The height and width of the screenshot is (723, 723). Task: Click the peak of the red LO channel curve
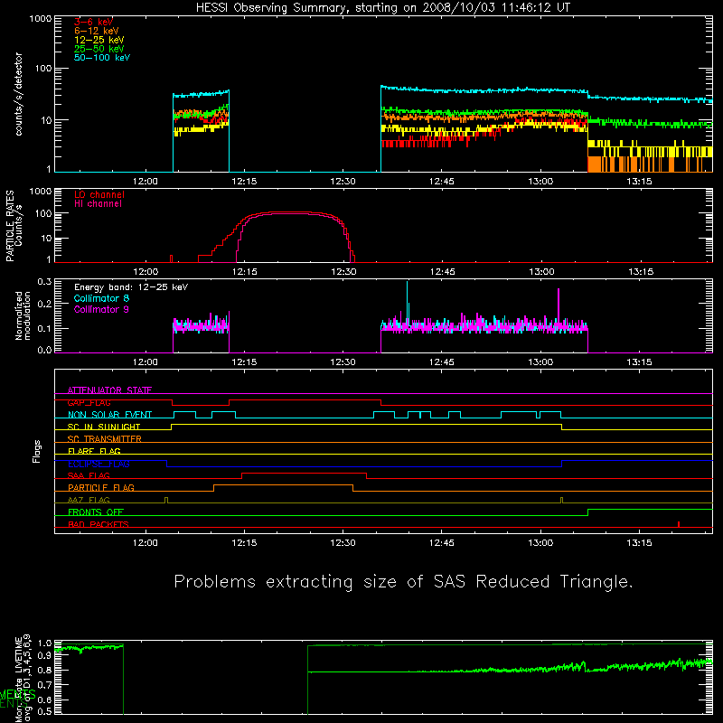[x=290, y=212]
